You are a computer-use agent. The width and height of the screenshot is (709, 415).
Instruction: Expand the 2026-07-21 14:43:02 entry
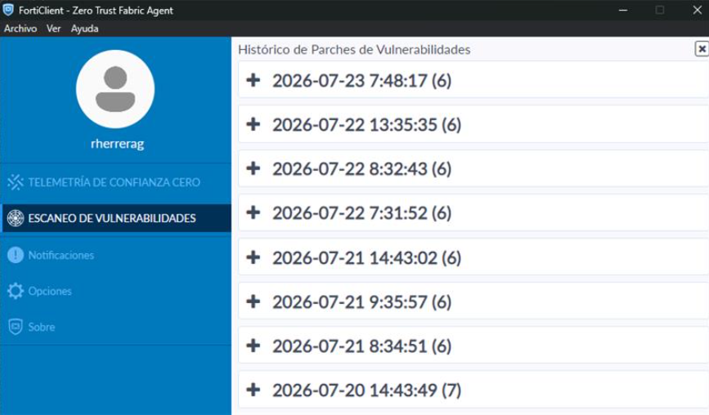(254, 257)
